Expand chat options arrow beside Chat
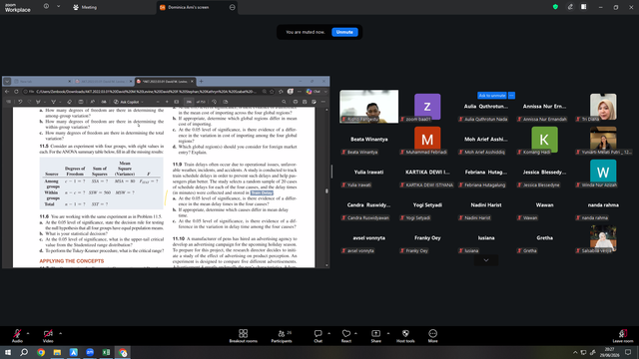Viewport: 639px width, 359px height. coord(328,333)
